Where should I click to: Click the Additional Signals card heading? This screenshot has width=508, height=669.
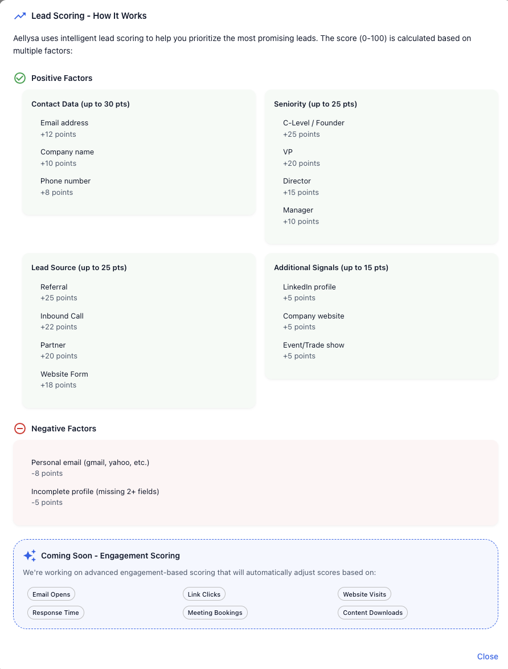331,268
